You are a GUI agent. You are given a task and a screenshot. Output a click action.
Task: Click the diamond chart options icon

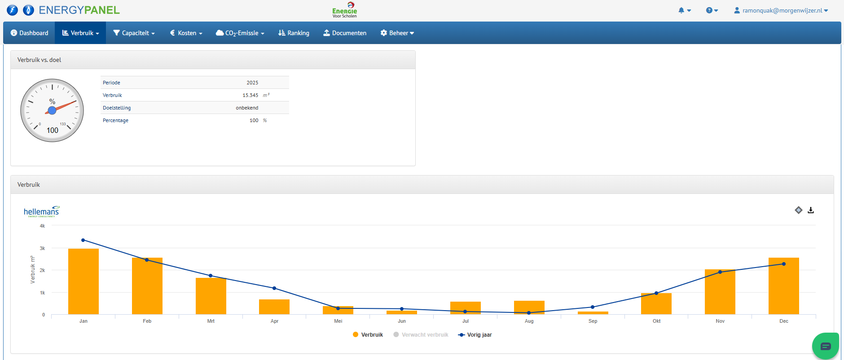point(798,210)
